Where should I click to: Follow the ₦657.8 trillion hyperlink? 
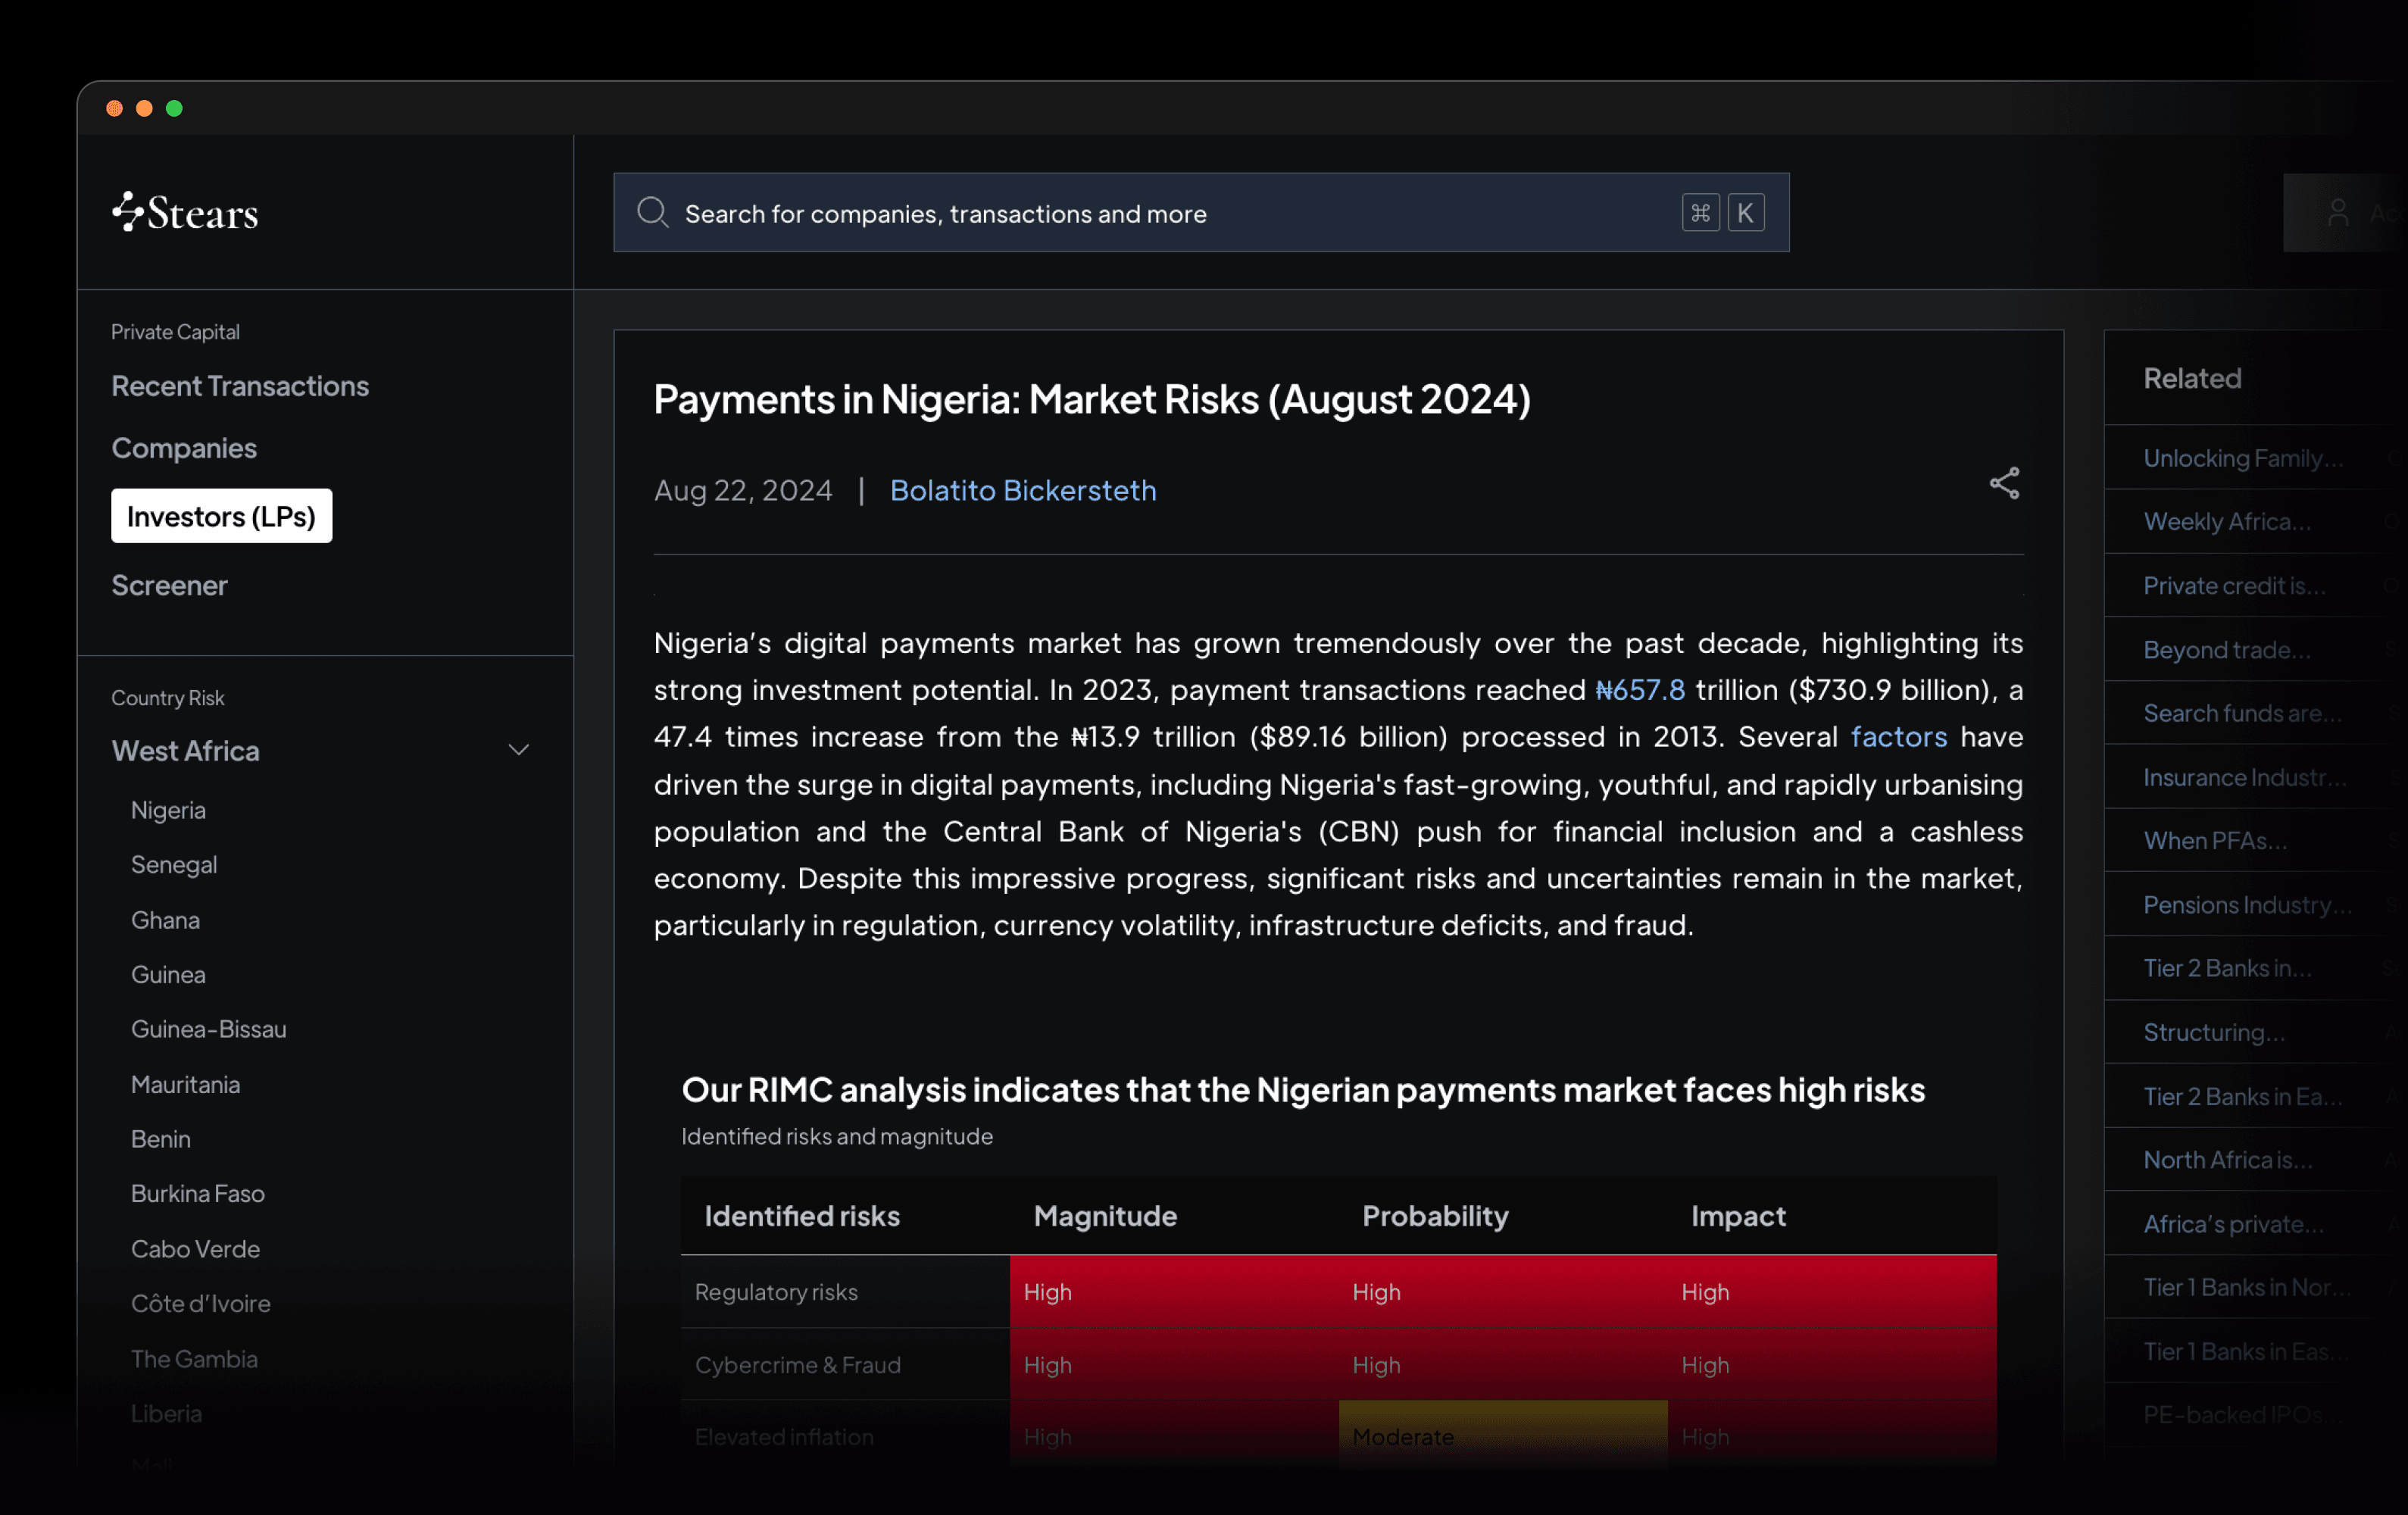(1640, 690)
